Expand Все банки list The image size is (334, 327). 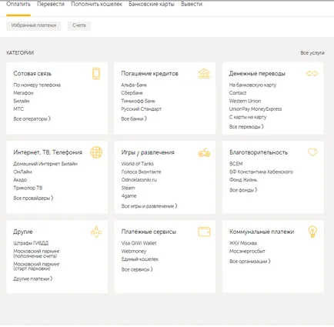click(x=134, y=118)
